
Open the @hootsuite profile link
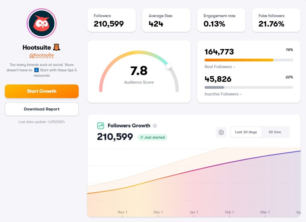pos(41,55)
